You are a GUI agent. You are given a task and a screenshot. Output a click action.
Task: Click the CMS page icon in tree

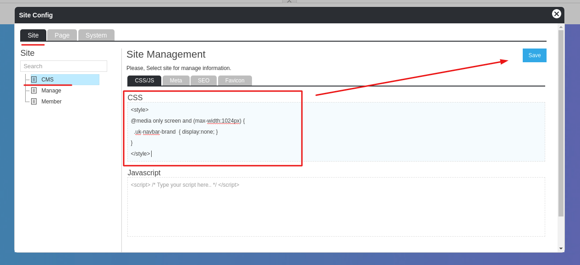(x=34, y=80)
